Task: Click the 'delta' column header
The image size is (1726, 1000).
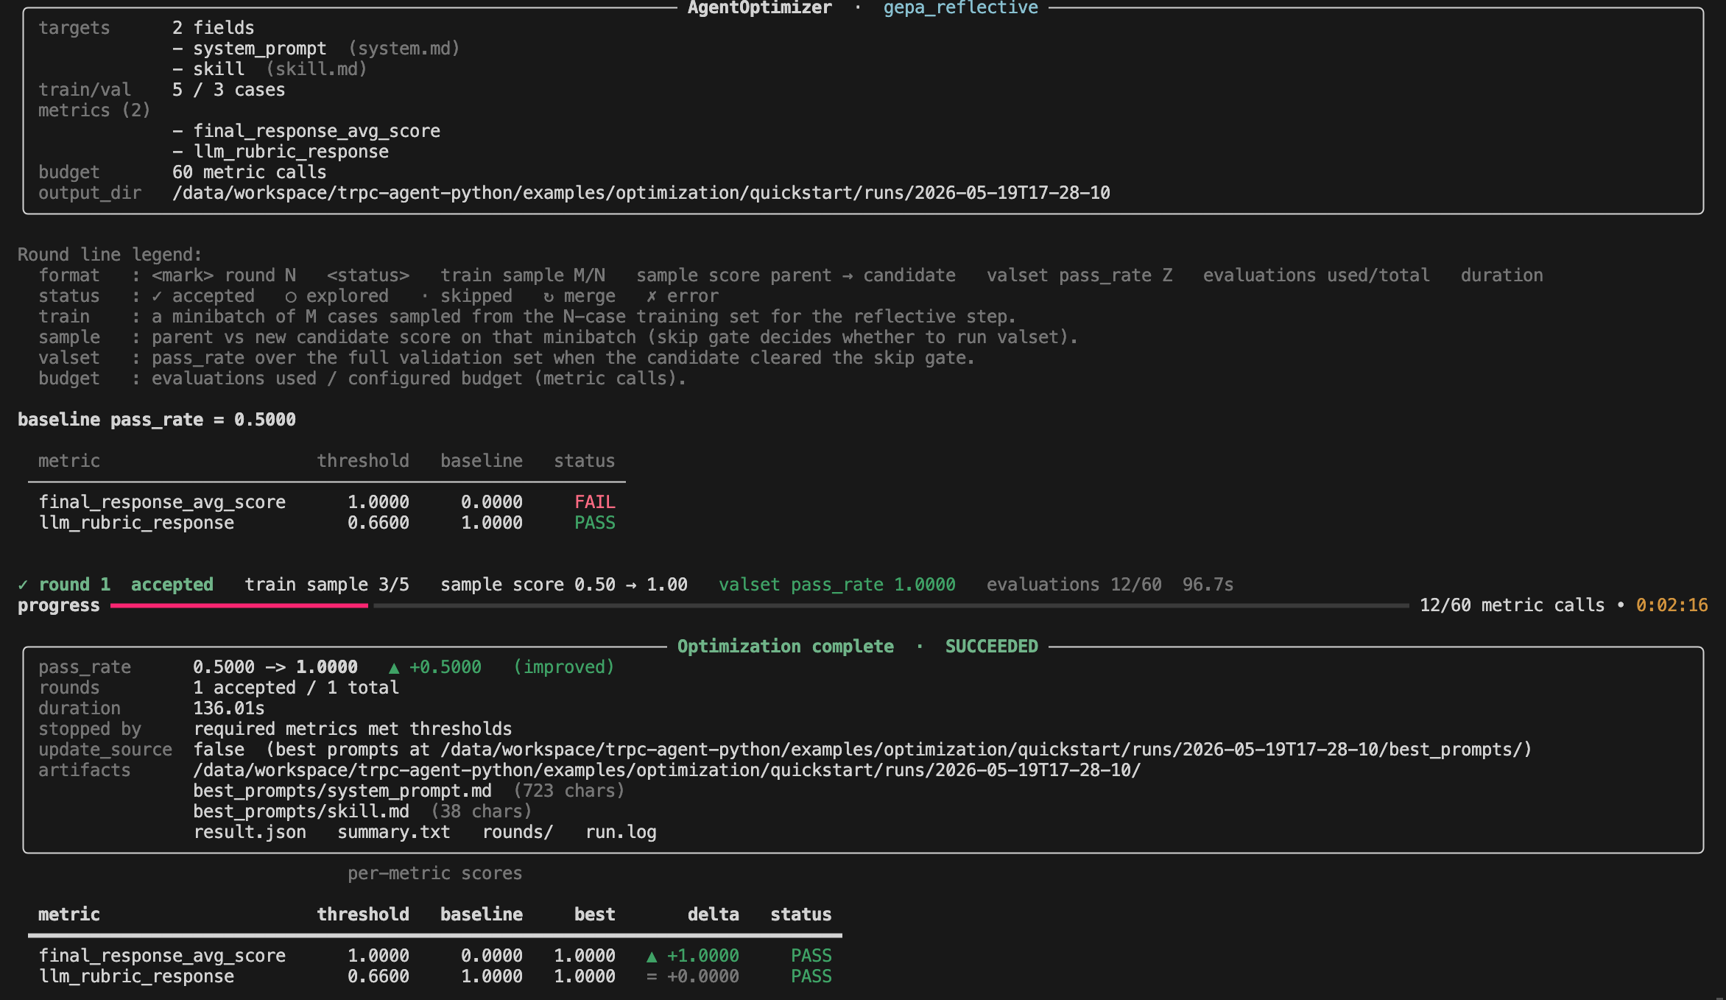Action: click(x=714, y=915)
